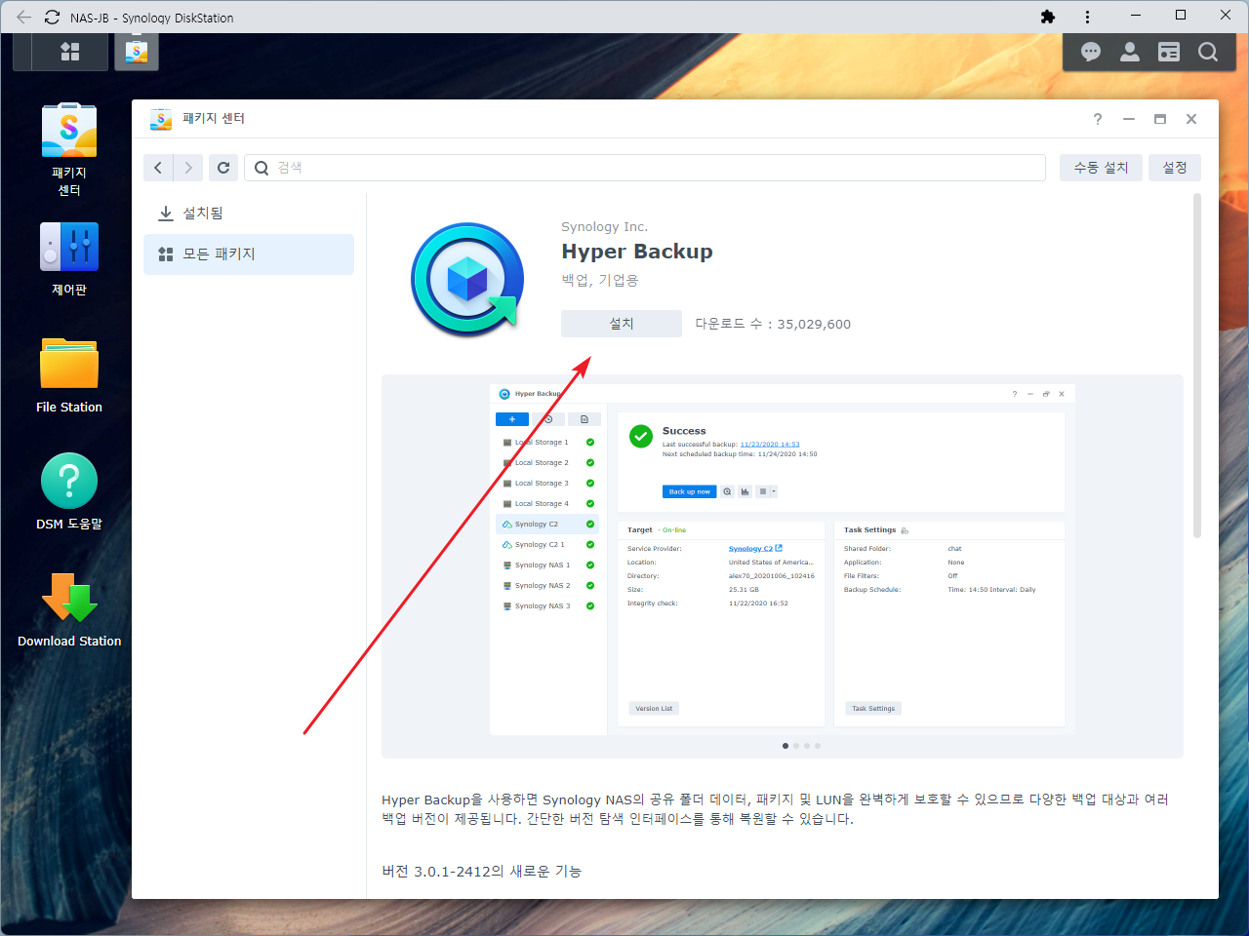Select 모든 패키지 in the sidebar
This screenshot has height=936, width=1249.
pyautogui.click(x=249, y=254)
